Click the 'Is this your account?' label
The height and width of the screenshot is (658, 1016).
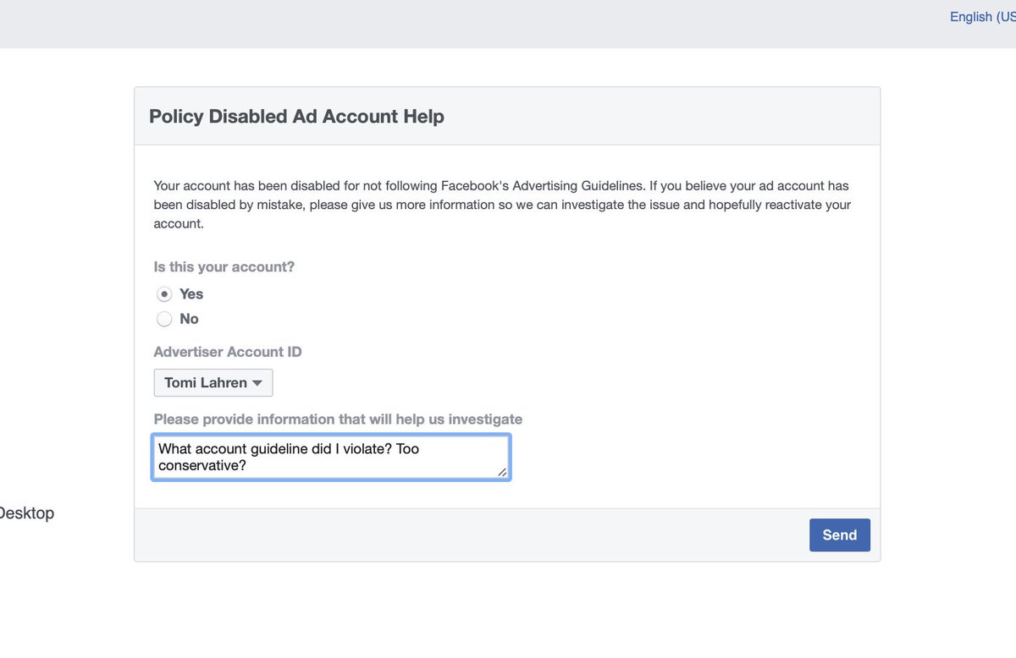click(224, 266)
